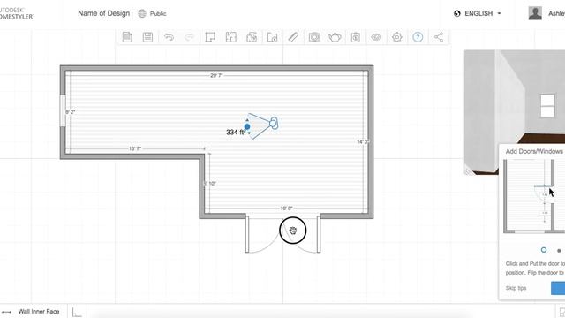Open Help with the question mark icon
Image resolution: width=565 pixels, height=318 pixels.
pyautogui.click(x=418, y=37)
